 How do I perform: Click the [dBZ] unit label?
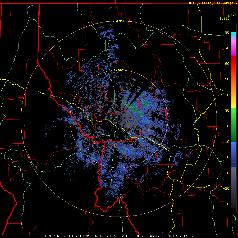coord(225,18)
